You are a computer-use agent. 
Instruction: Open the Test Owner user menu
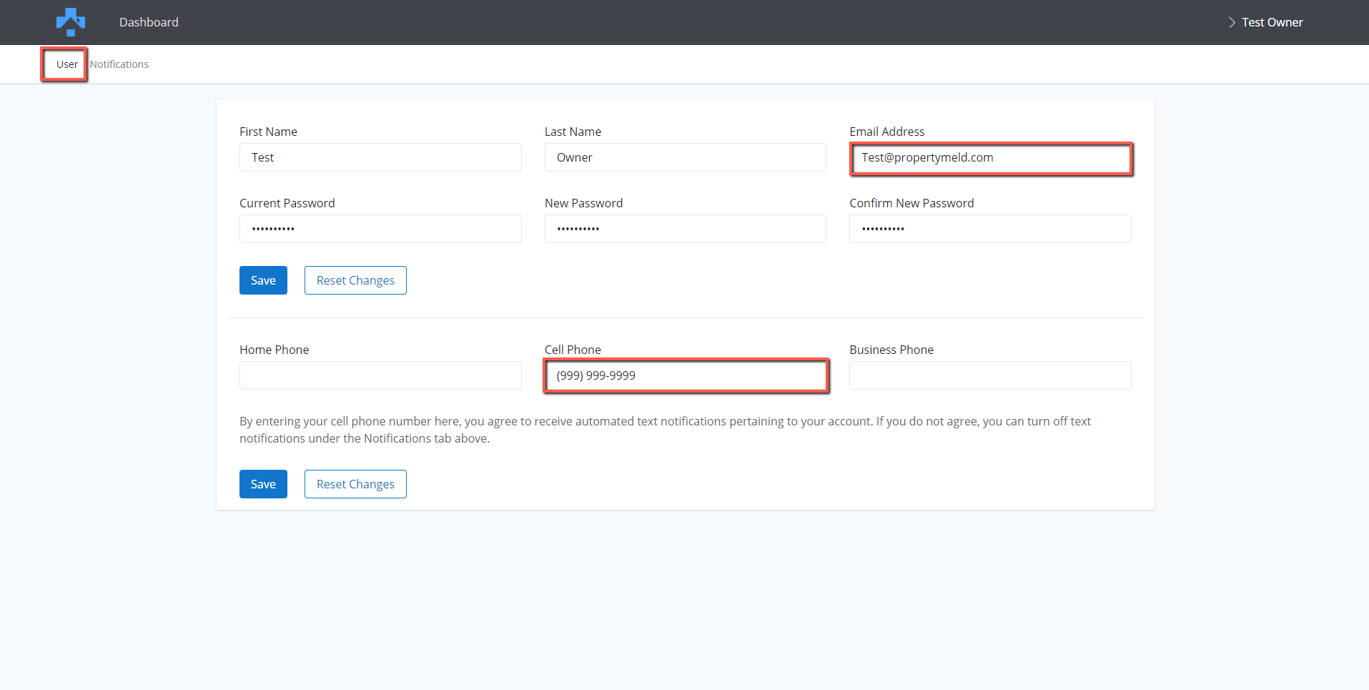pyautogui.click(x=1272, y=22)
